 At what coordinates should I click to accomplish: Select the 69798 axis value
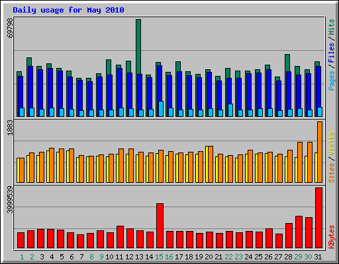[10, 28]
